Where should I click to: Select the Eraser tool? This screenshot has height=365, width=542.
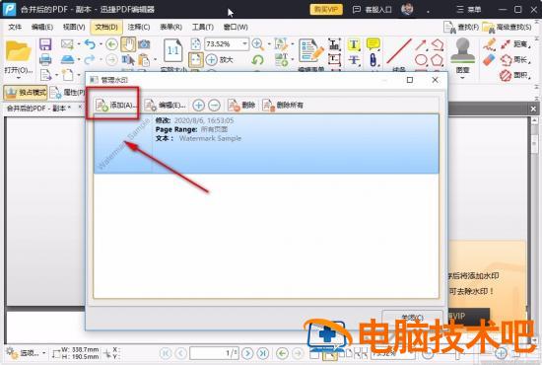489,60
